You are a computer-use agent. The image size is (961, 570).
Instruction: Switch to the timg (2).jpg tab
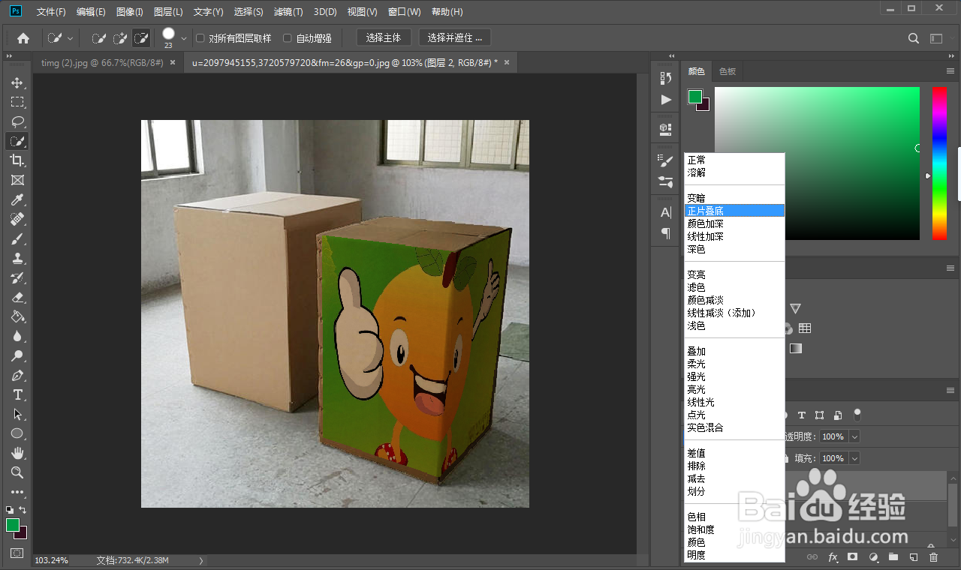[102, 63]
